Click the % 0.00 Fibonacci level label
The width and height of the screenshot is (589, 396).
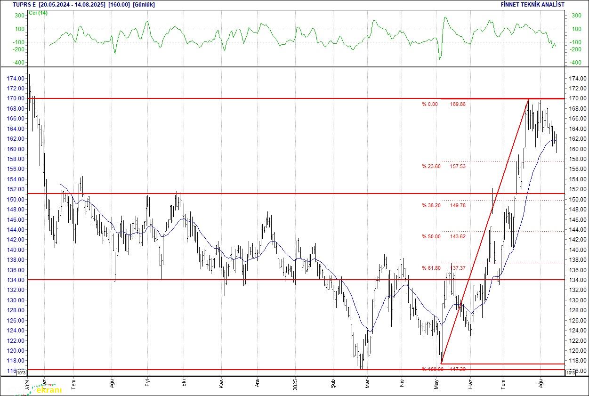430,104
